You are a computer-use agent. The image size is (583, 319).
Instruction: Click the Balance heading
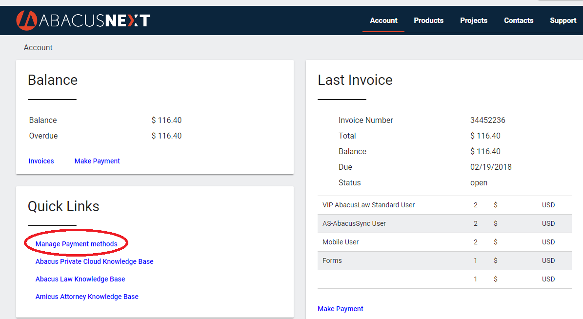pos(52,80)
